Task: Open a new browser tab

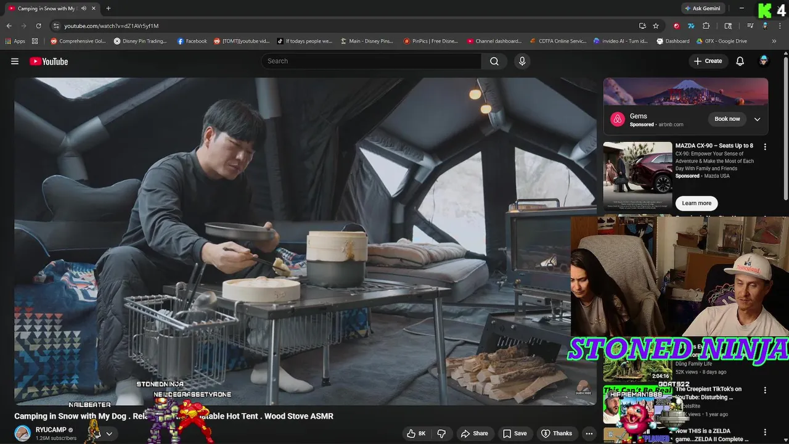Action: [x=108, y=9]
